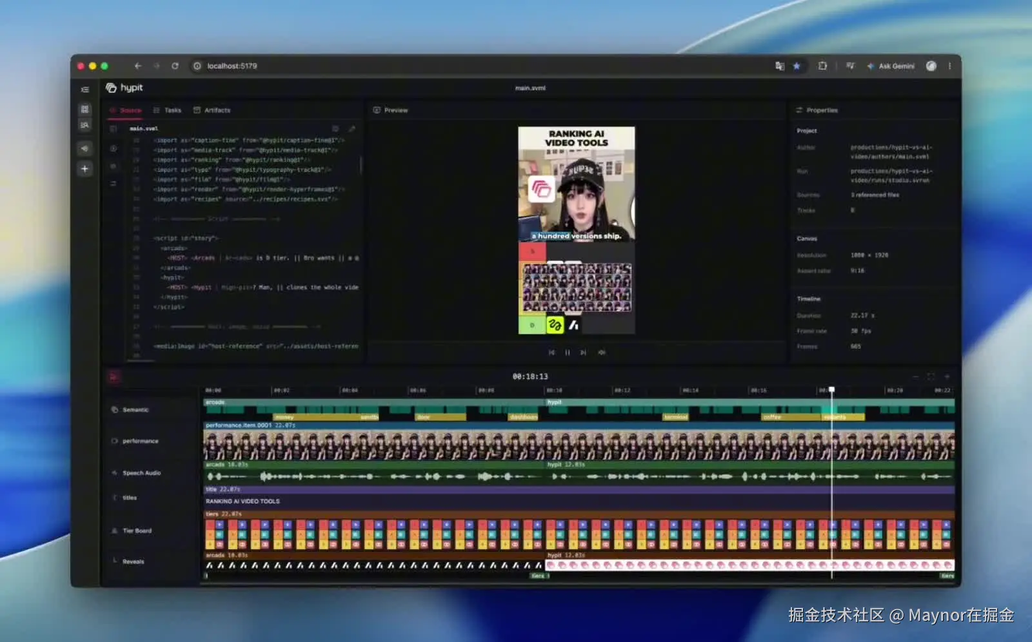Switch to the Artifacts tab
Viewport: 1032px width, 642px height.
click(x=212, y=110)
